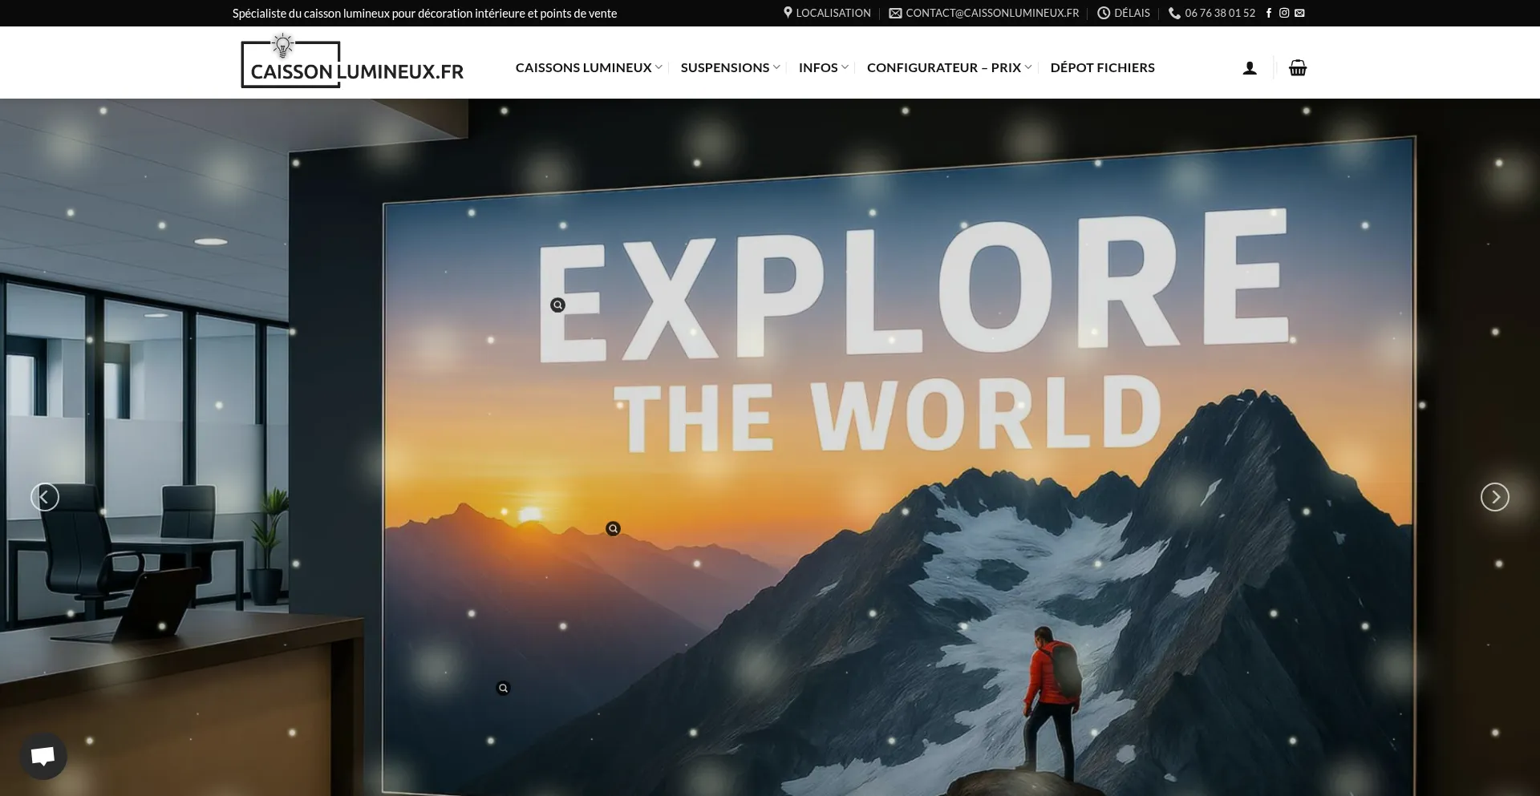
Task: Click the magnifier hotspot at lower left of poster
Action: point(504,689)
